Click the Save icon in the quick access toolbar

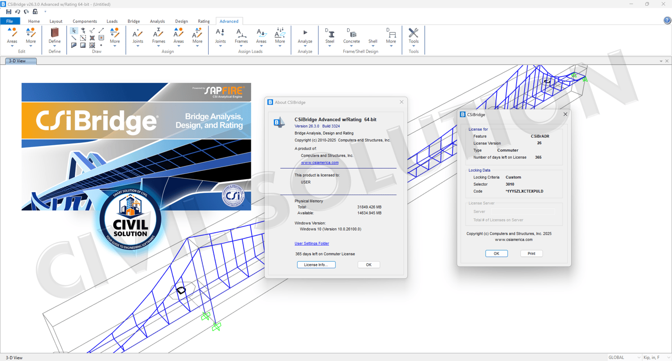(9, 12)
